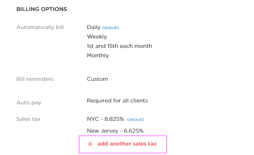Image resolution: width=254 pixels, height=155 pixels.
Task: Click the 6.625% tax rate value
Action: click(134, 131)
